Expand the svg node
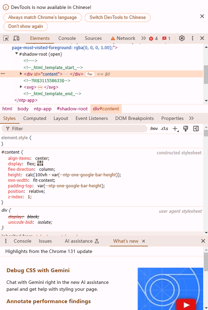 click(21, 87)
